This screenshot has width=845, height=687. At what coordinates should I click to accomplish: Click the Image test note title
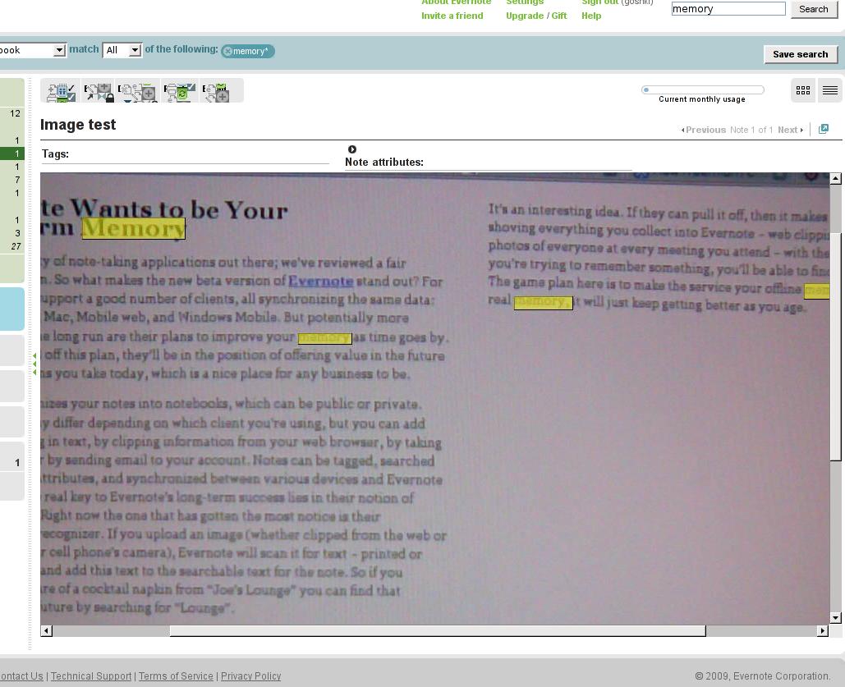tap(78, 125)
